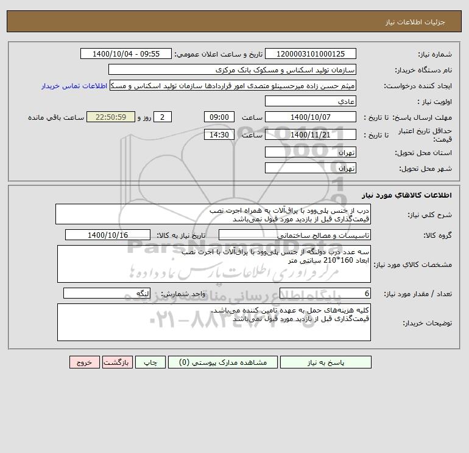Click response deadline date 1400/10/07

click(x=311, y=117)
